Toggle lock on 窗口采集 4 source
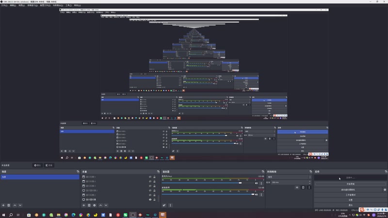388x218 pixels. tap(154, 181)
